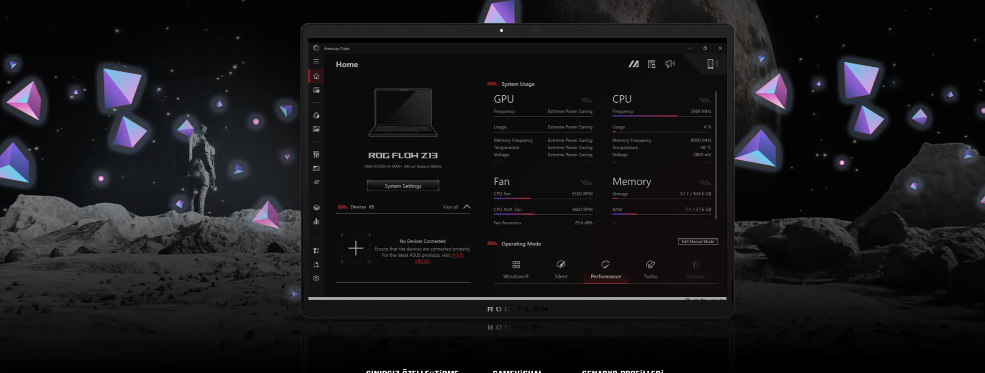Open the hamburger navigation menu
Screen dimensions: 985x373
coord(316,62)
